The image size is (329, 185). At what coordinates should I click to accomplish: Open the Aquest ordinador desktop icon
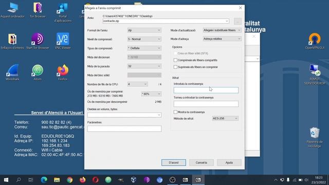pyautogui.click(x=12, y=10)
